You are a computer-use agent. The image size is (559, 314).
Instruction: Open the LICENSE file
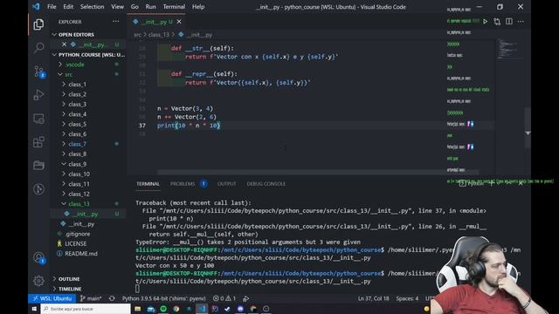pos(87,244)
